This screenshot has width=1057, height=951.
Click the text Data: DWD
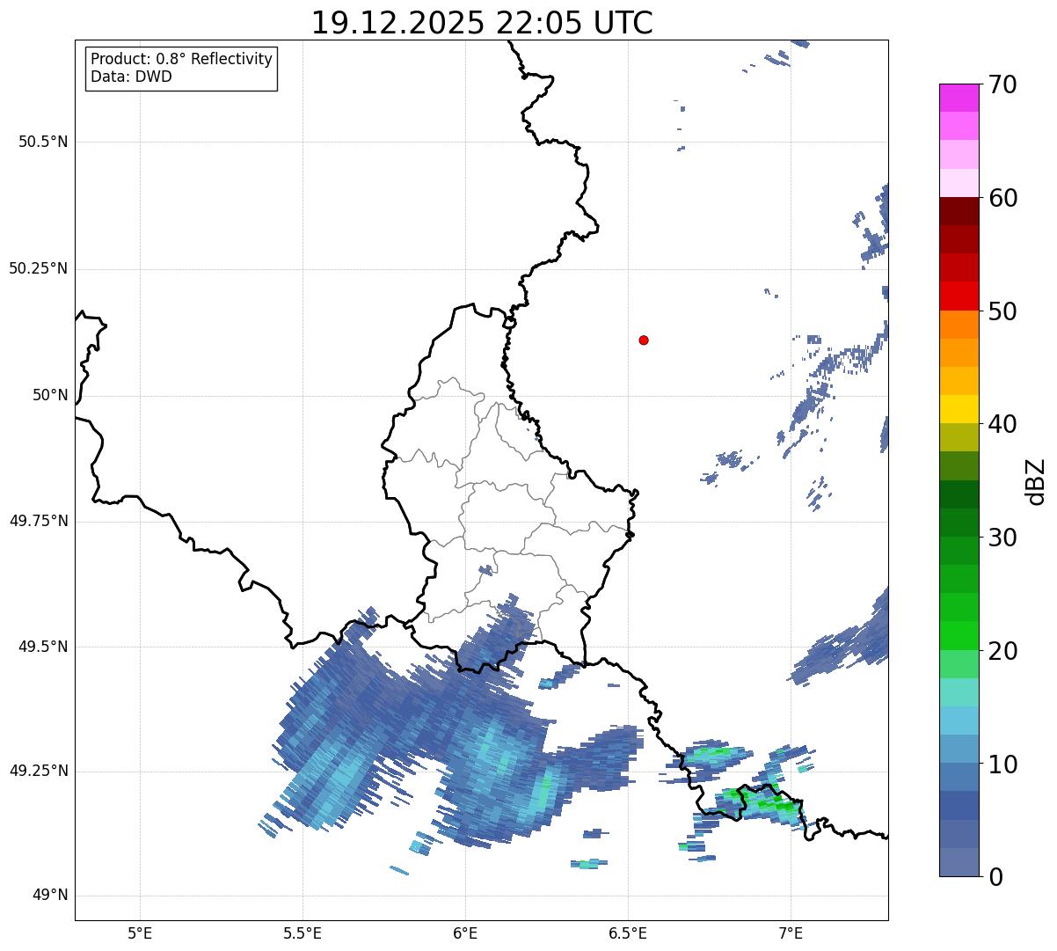click(131, 77)
